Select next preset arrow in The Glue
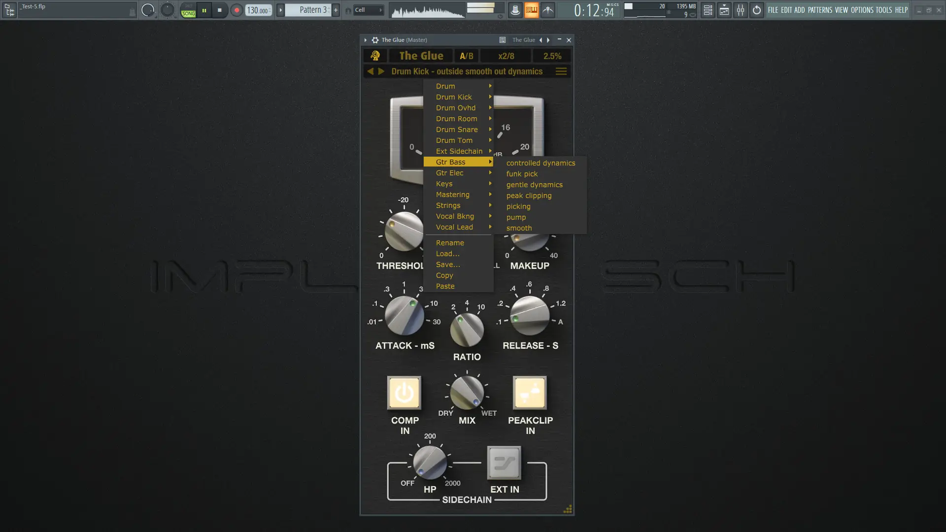 [x=381, y=71]
